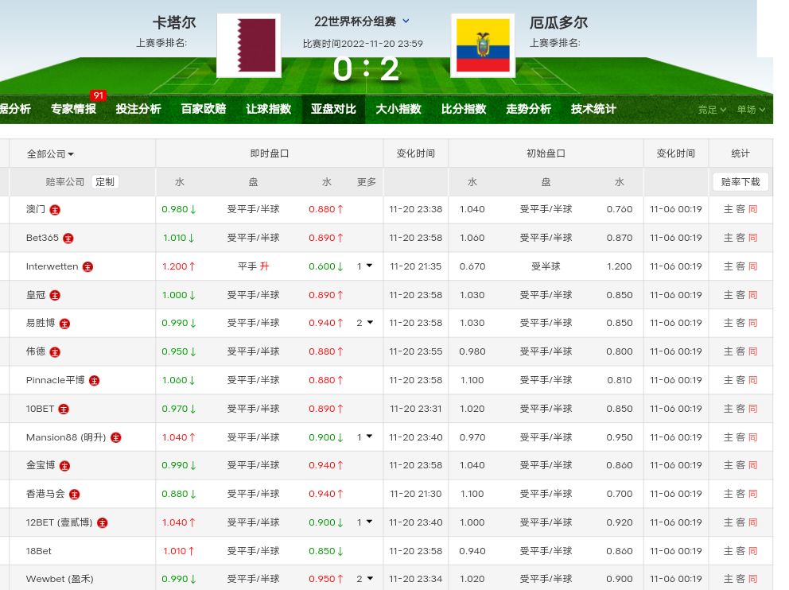Click the Qatar flag team logo
This screenshot has height=590, width=789.
pyautogui.click(x=248, y=45)
